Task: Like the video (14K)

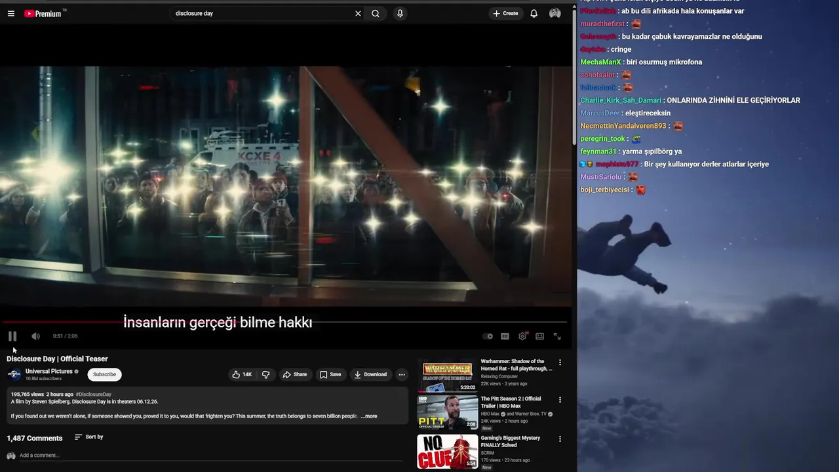Action: point(242,374)
